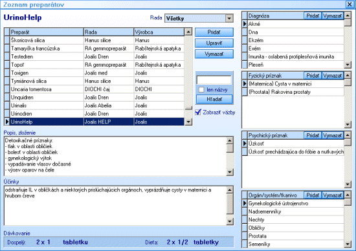Viewport: 356px width, 251px height.
Task: Select 'Úzkosť' in Psychický príznak list
Action: pyautogui.click(x=296, y=144)
